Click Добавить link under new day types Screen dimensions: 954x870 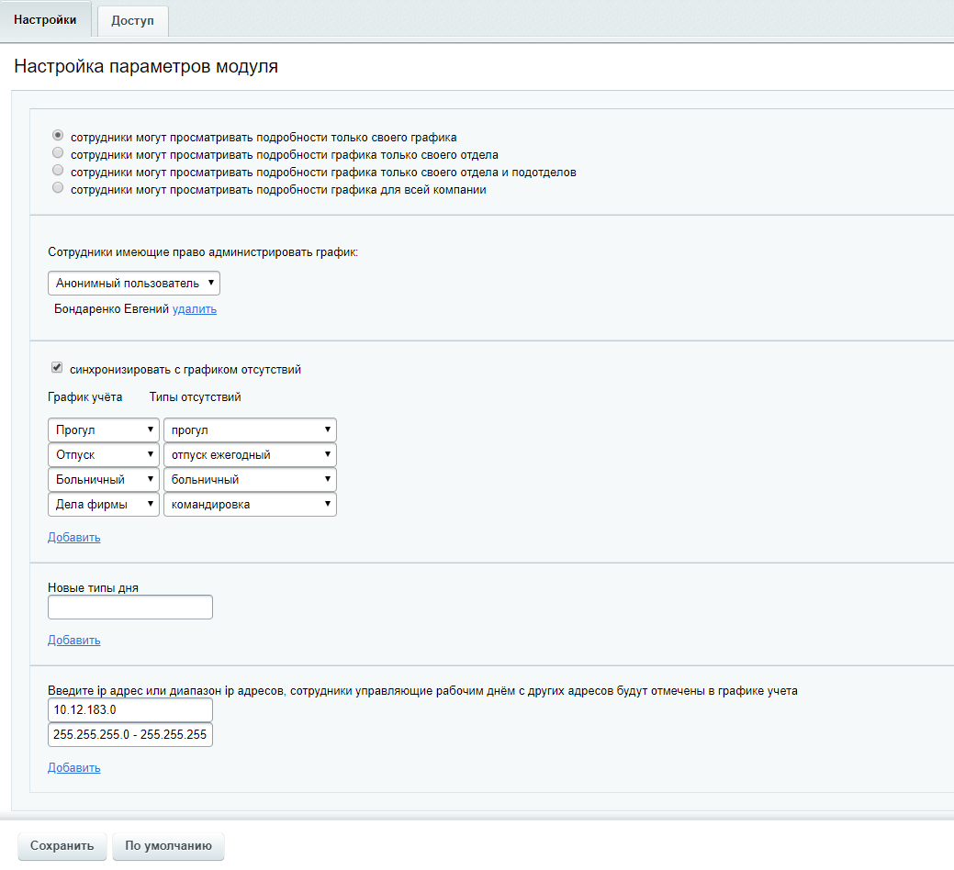click(x=73, y=640)
